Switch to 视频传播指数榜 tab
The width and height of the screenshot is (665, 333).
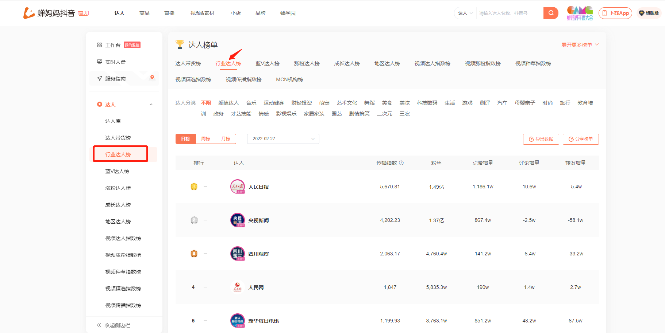click(x=243, y=79)
